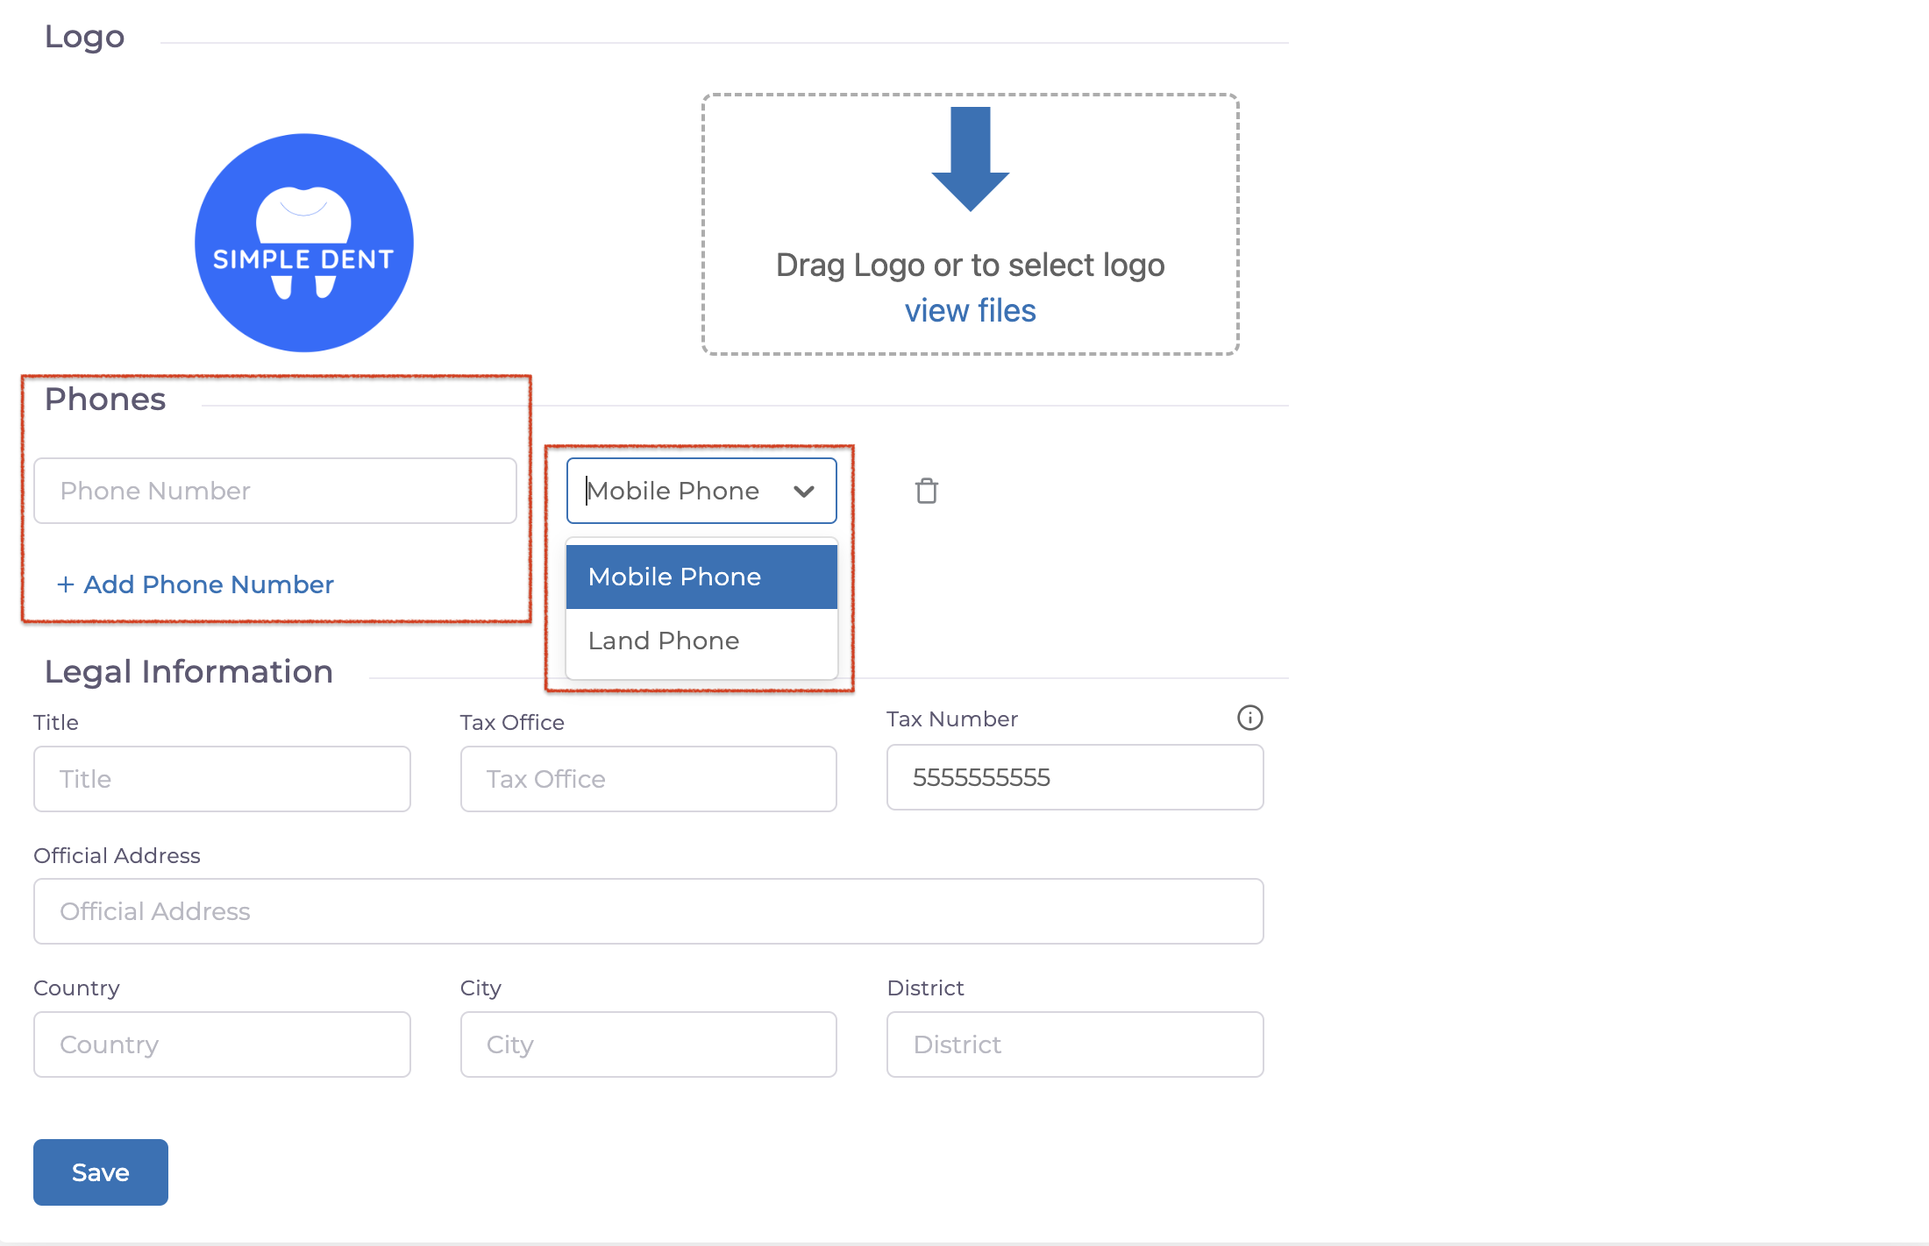Click the blue download arrow icon
The height and width of the screenshot is (1246, 1929).
coord(970,159)
